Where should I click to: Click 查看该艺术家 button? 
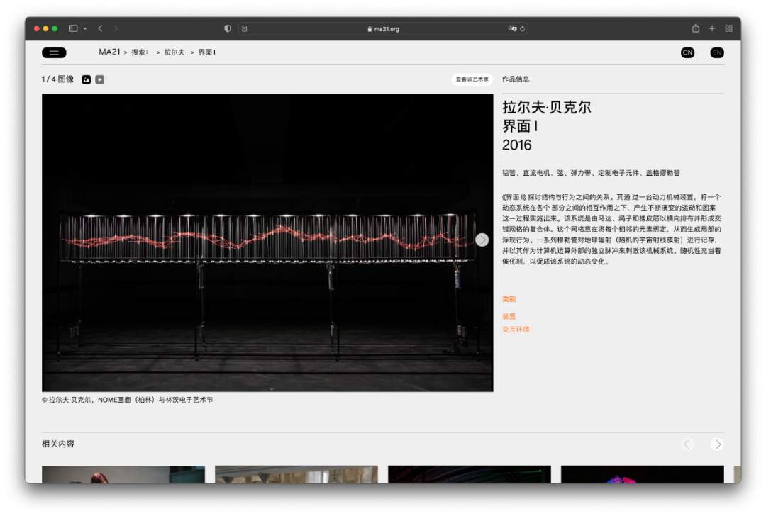point(472,79)
